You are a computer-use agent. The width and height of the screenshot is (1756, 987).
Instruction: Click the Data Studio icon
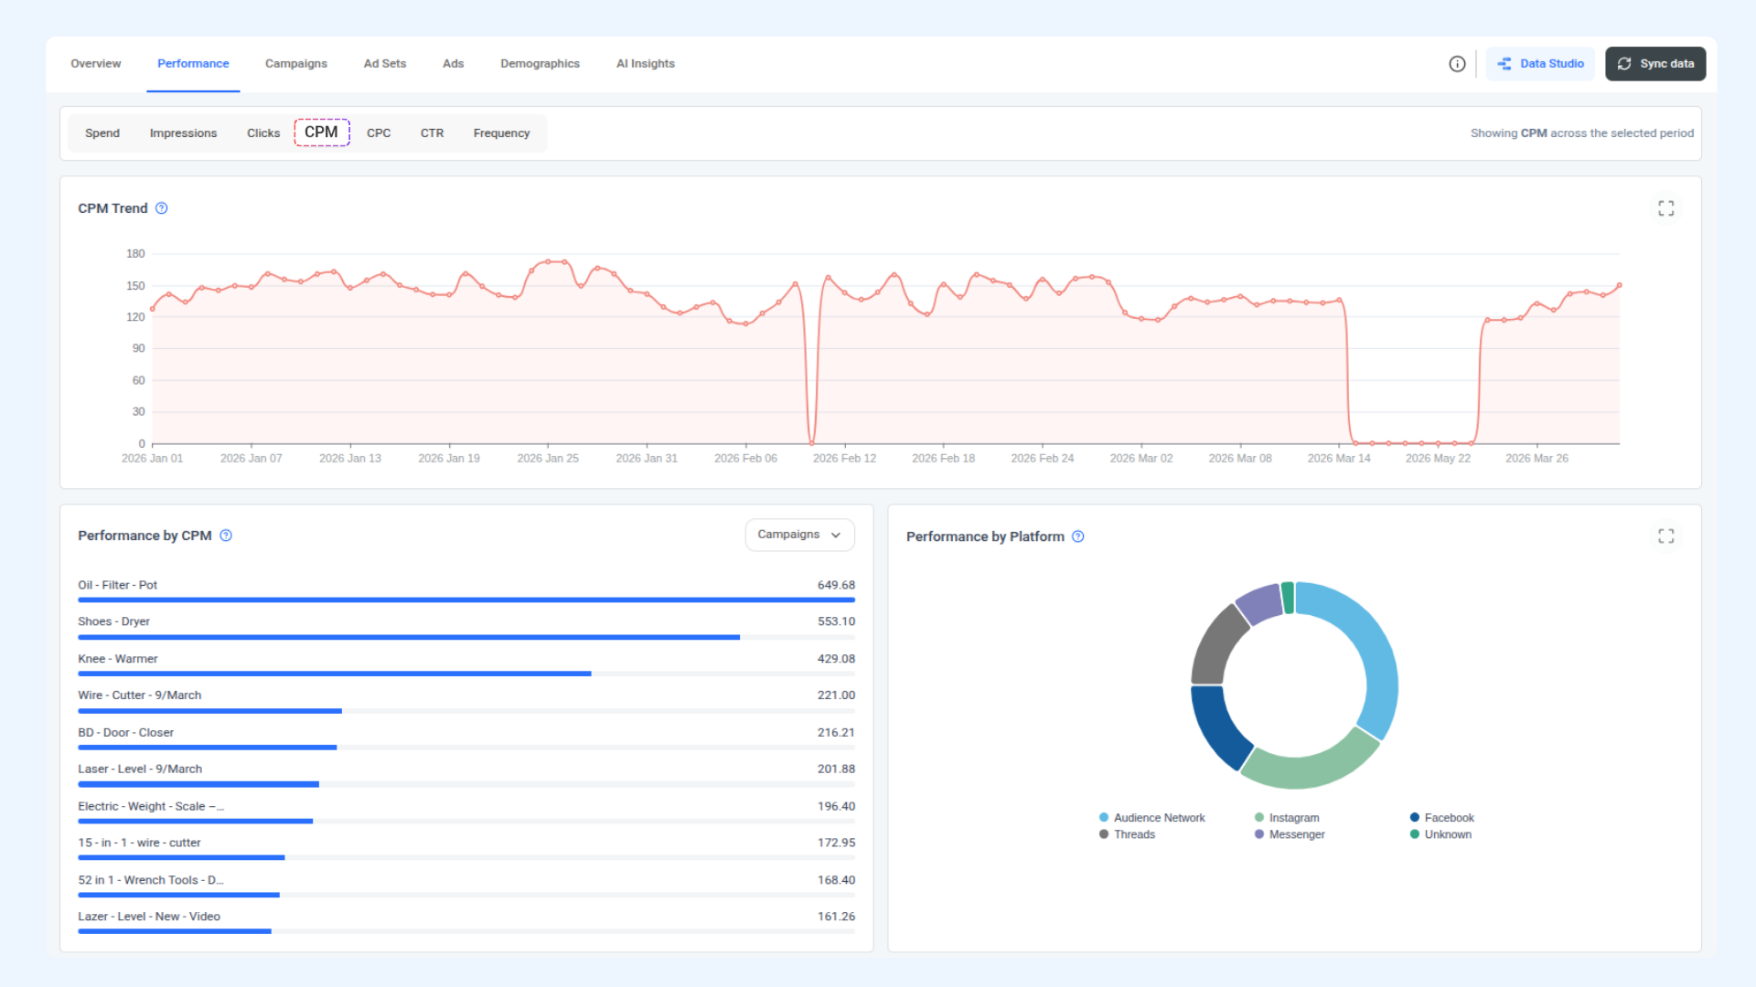click(1504, 64)
